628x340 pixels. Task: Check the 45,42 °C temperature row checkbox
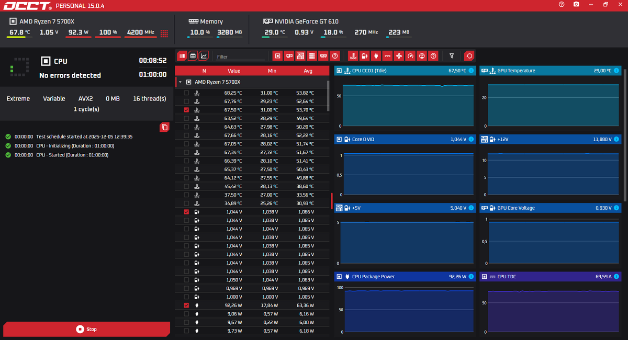click(186, 186)
